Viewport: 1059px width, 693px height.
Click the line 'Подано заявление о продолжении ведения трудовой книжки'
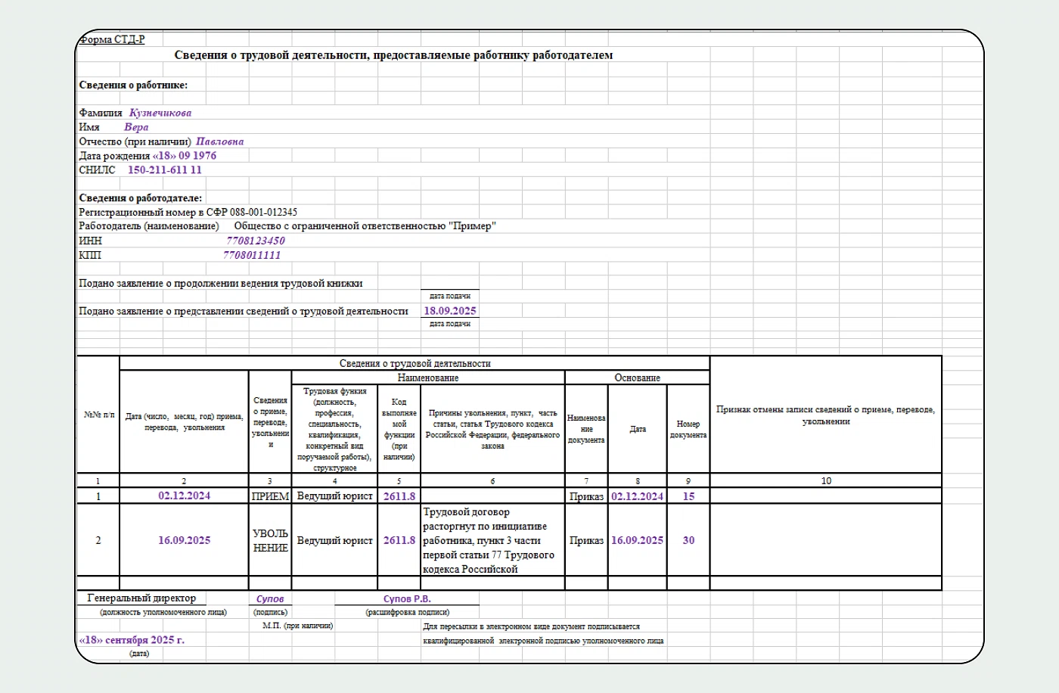coord(221,284)
